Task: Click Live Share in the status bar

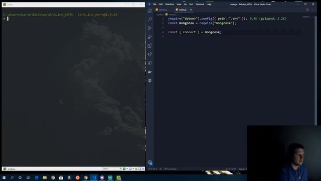Action: click(x=171, y=169)
